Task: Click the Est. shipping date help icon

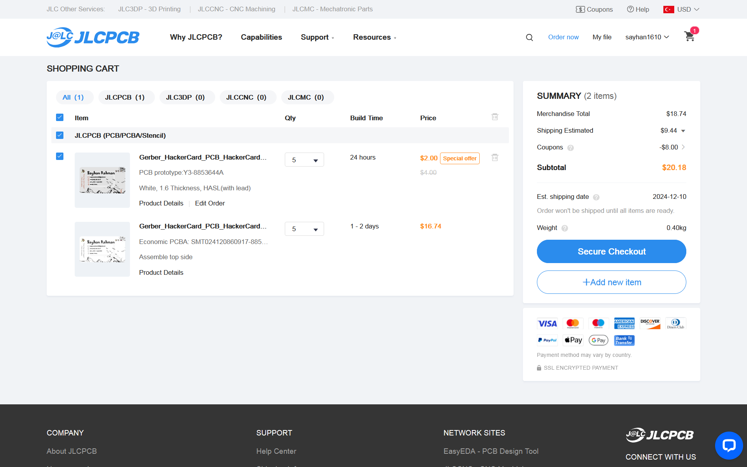Action: (596, 197)
